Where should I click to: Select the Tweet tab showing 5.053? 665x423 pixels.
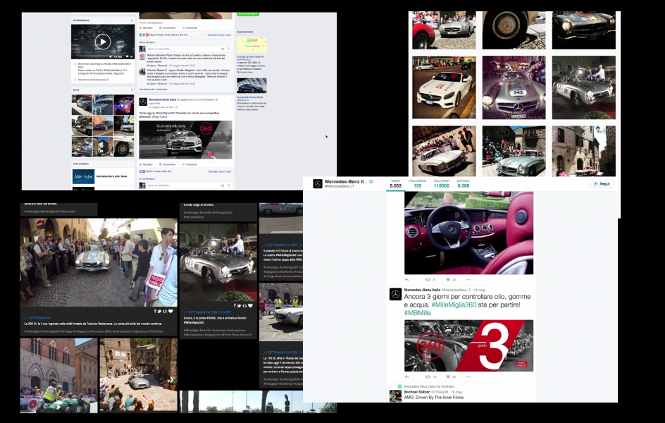pyautogui.click(x=395, y=183)
